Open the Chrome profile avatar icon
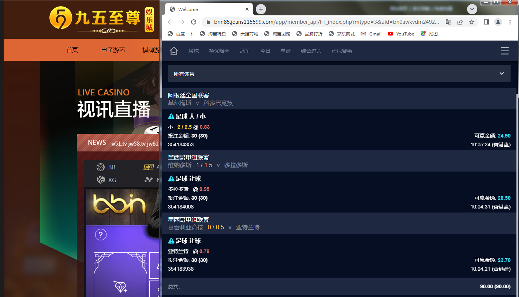519x297 pixels. click(498, 22)
